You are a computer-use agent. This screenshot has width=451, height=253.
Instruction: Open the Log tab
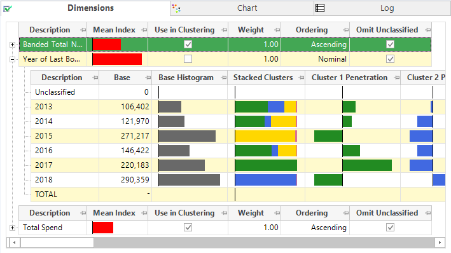click(382, 8)
